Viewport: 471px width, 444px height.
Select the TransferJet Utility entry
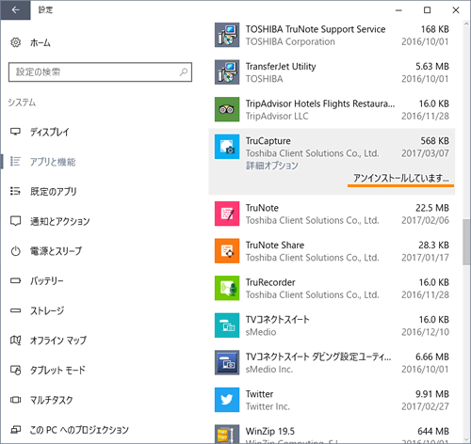click(x=332, y=72)
